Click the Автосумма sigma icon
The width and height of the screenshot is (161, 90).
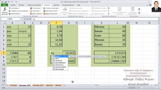tap(10, 8)
